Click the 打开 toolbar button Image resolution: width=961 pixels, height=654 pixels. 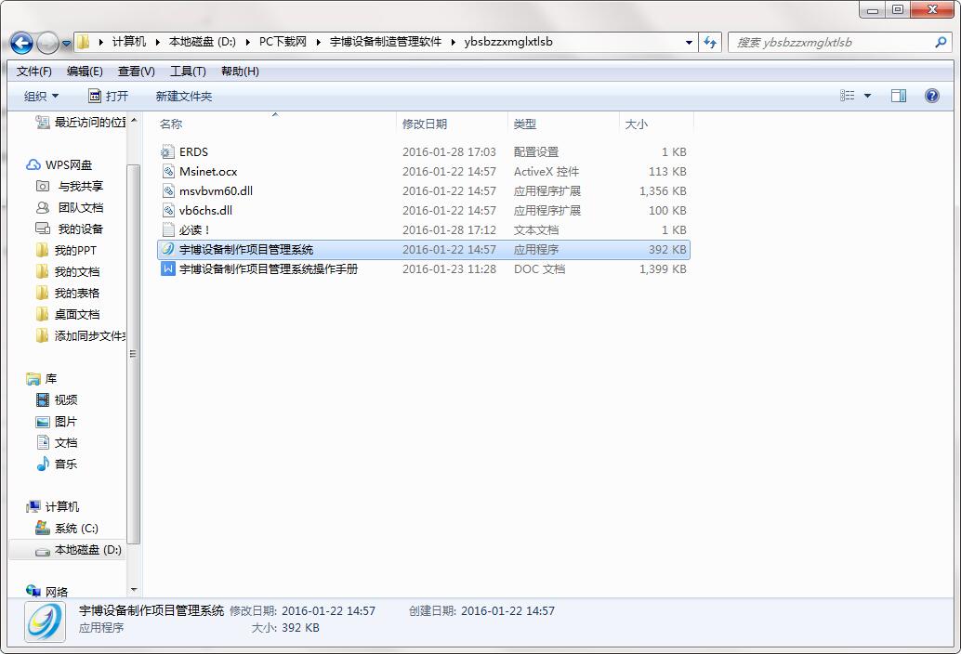(109, 96)
